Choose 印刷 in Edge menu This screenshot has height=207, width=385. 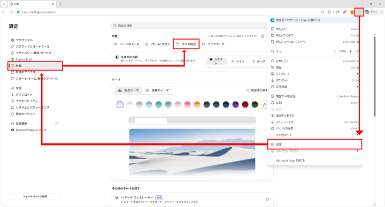pyautogui.click(x=314, y=103)
